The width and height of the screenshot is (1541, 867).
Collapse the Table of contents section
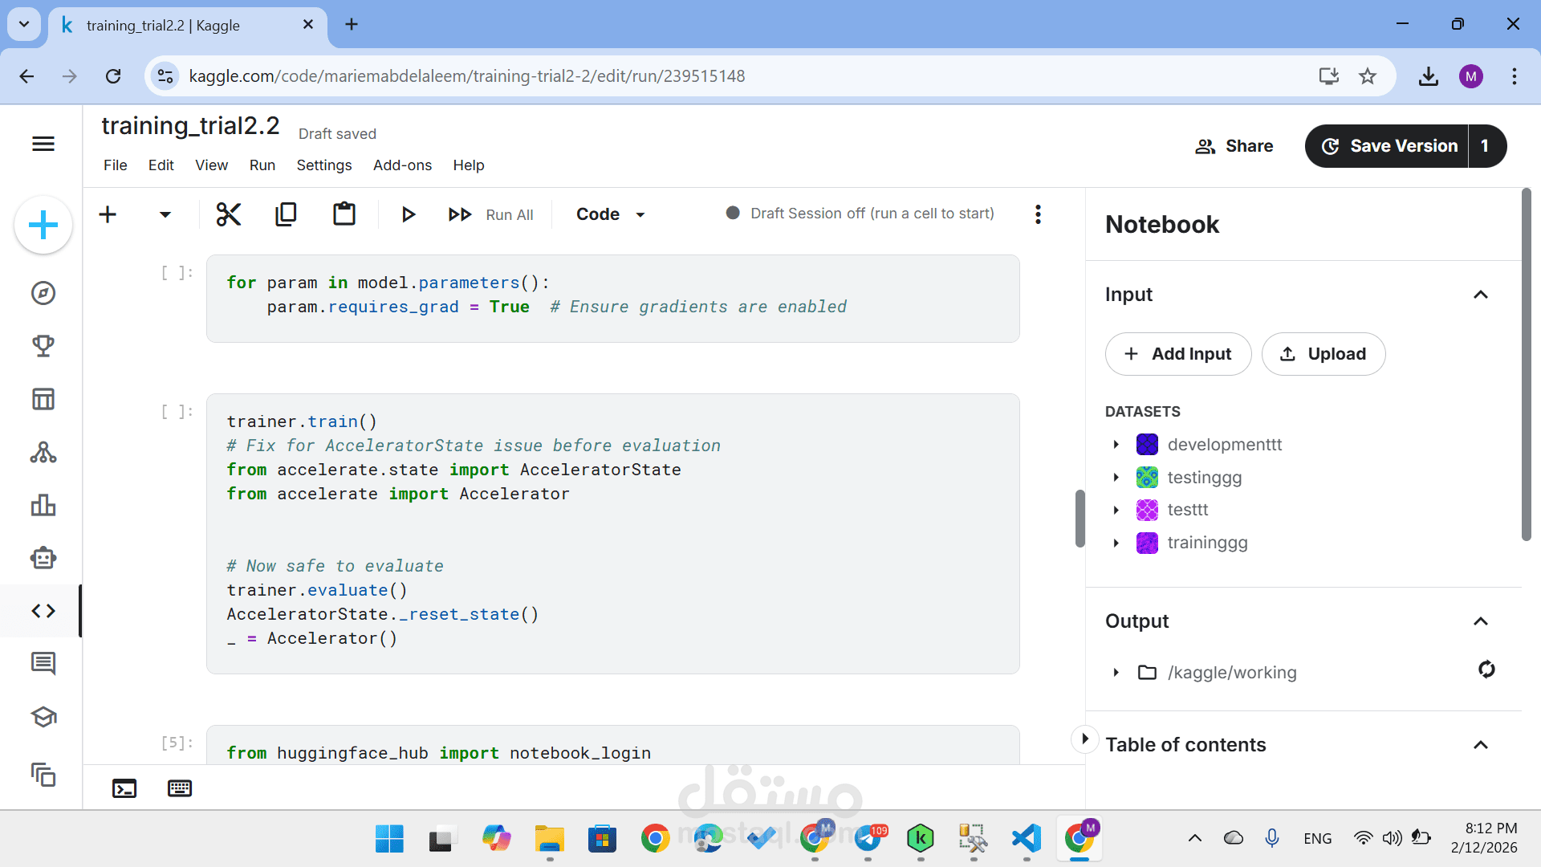(x=1481, y=745)
